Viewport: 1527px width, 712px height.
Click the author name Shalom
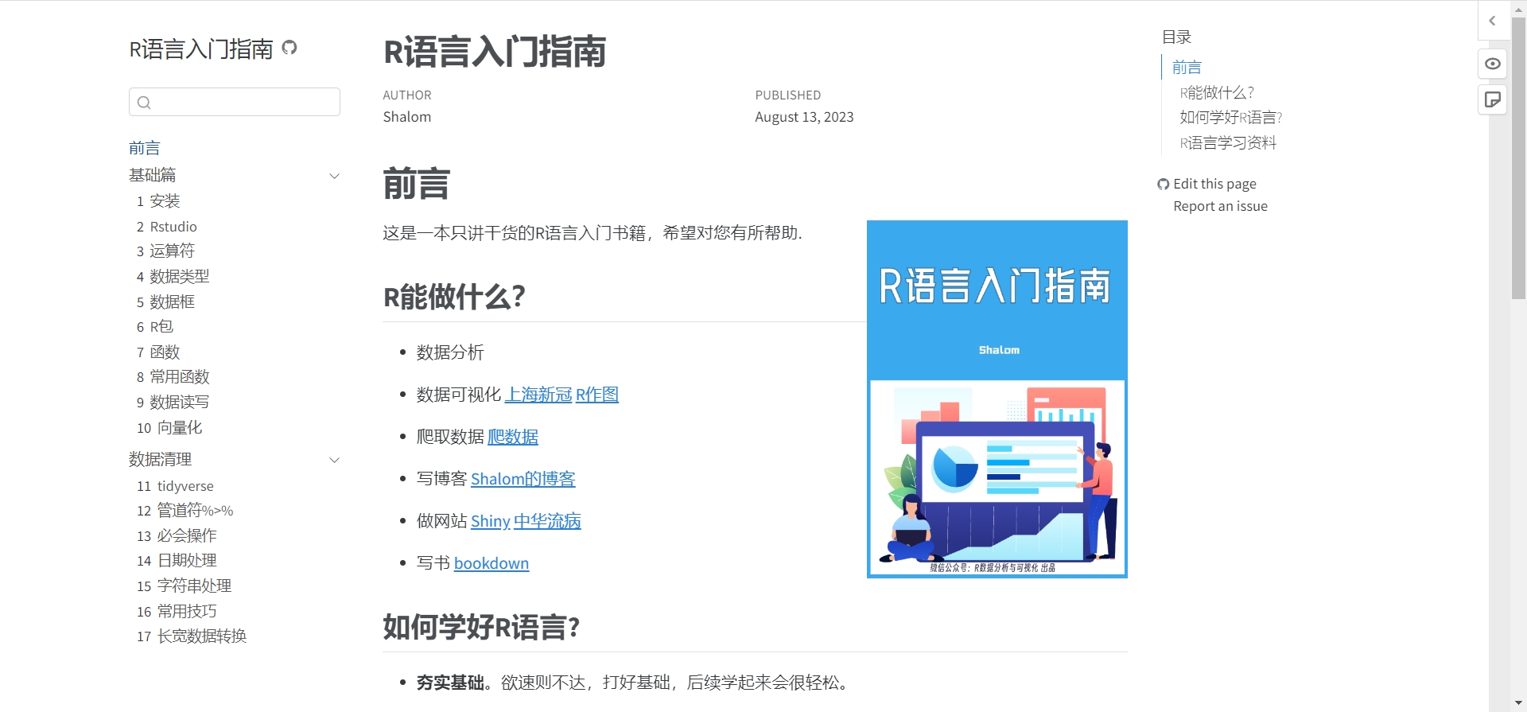(407, 117)
